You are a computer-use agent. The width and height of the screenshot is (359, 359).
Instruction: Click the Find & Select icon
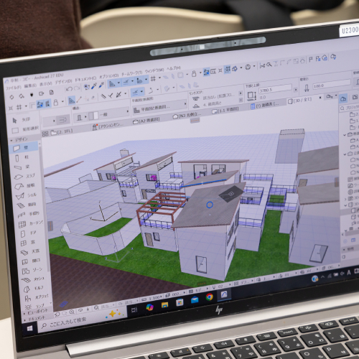point(87,87)
